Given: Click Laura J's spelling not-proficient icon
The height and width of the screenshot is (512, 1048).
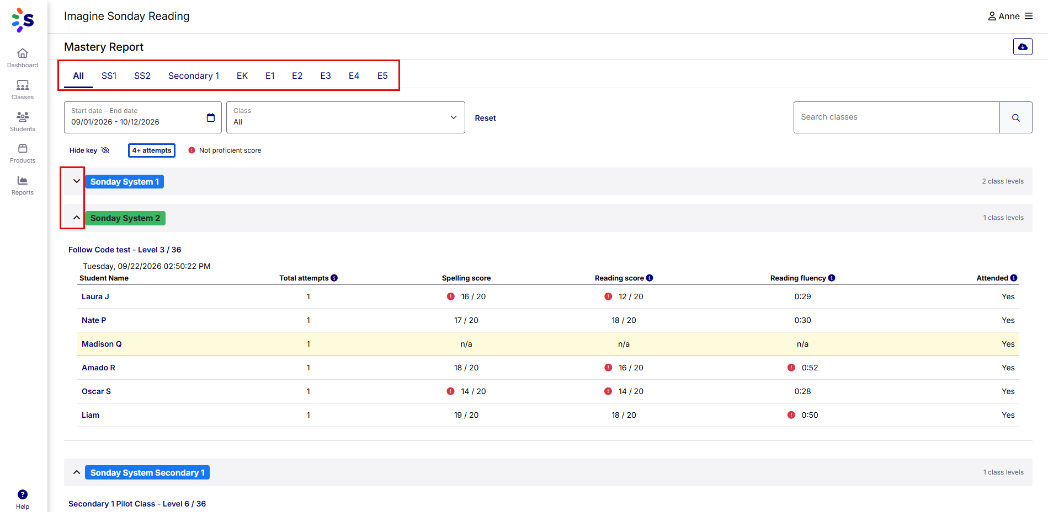Looking at the screenshot, I should pyautogui.click(x=451, y=297).
